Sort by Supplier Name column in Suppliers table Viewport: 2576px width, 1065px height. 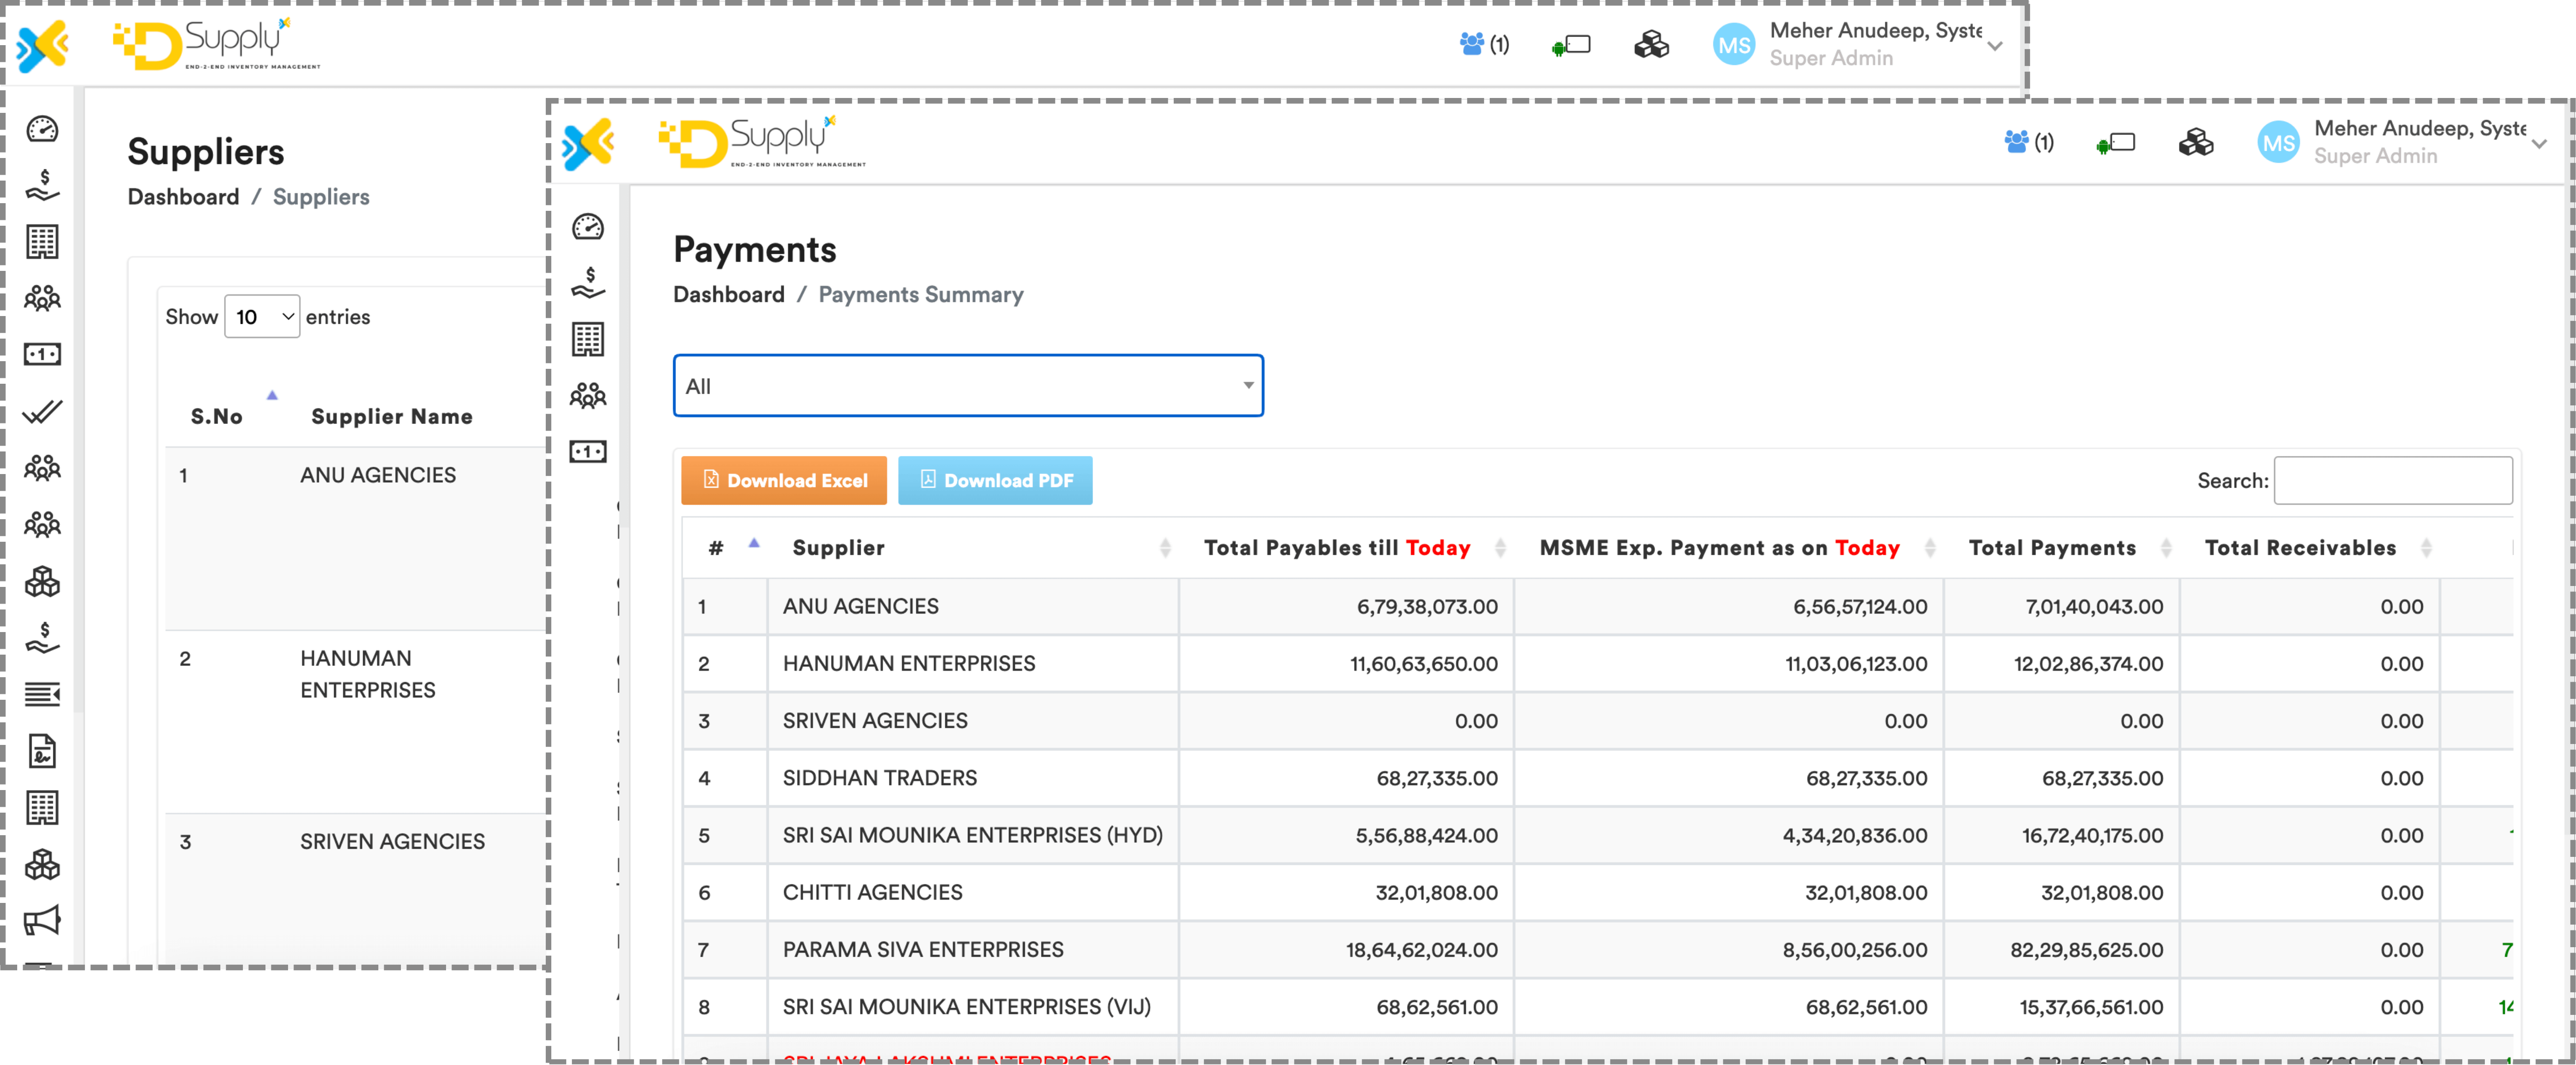click(392, 416)
